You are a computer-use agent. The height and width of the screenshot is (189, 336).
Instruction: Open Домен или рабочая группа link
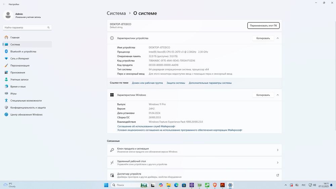(x=147, y=83)
